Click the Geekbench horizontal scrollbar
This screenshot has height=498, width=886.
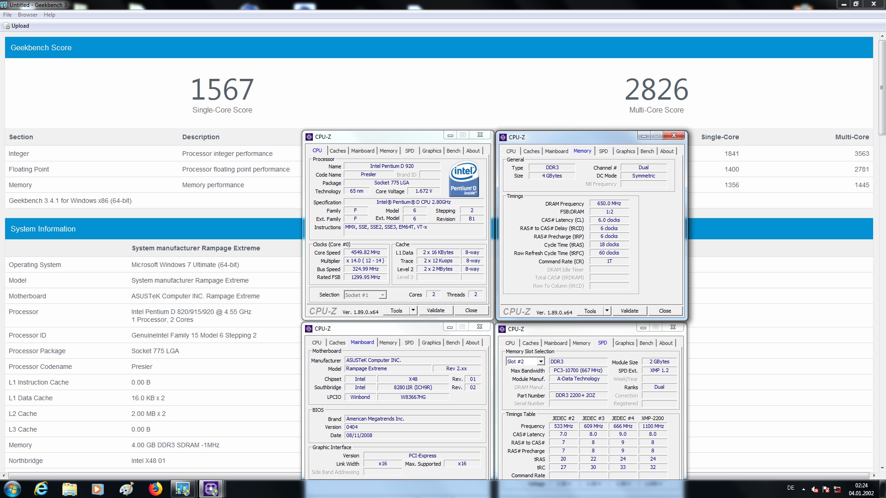click(x=438, y=475)
